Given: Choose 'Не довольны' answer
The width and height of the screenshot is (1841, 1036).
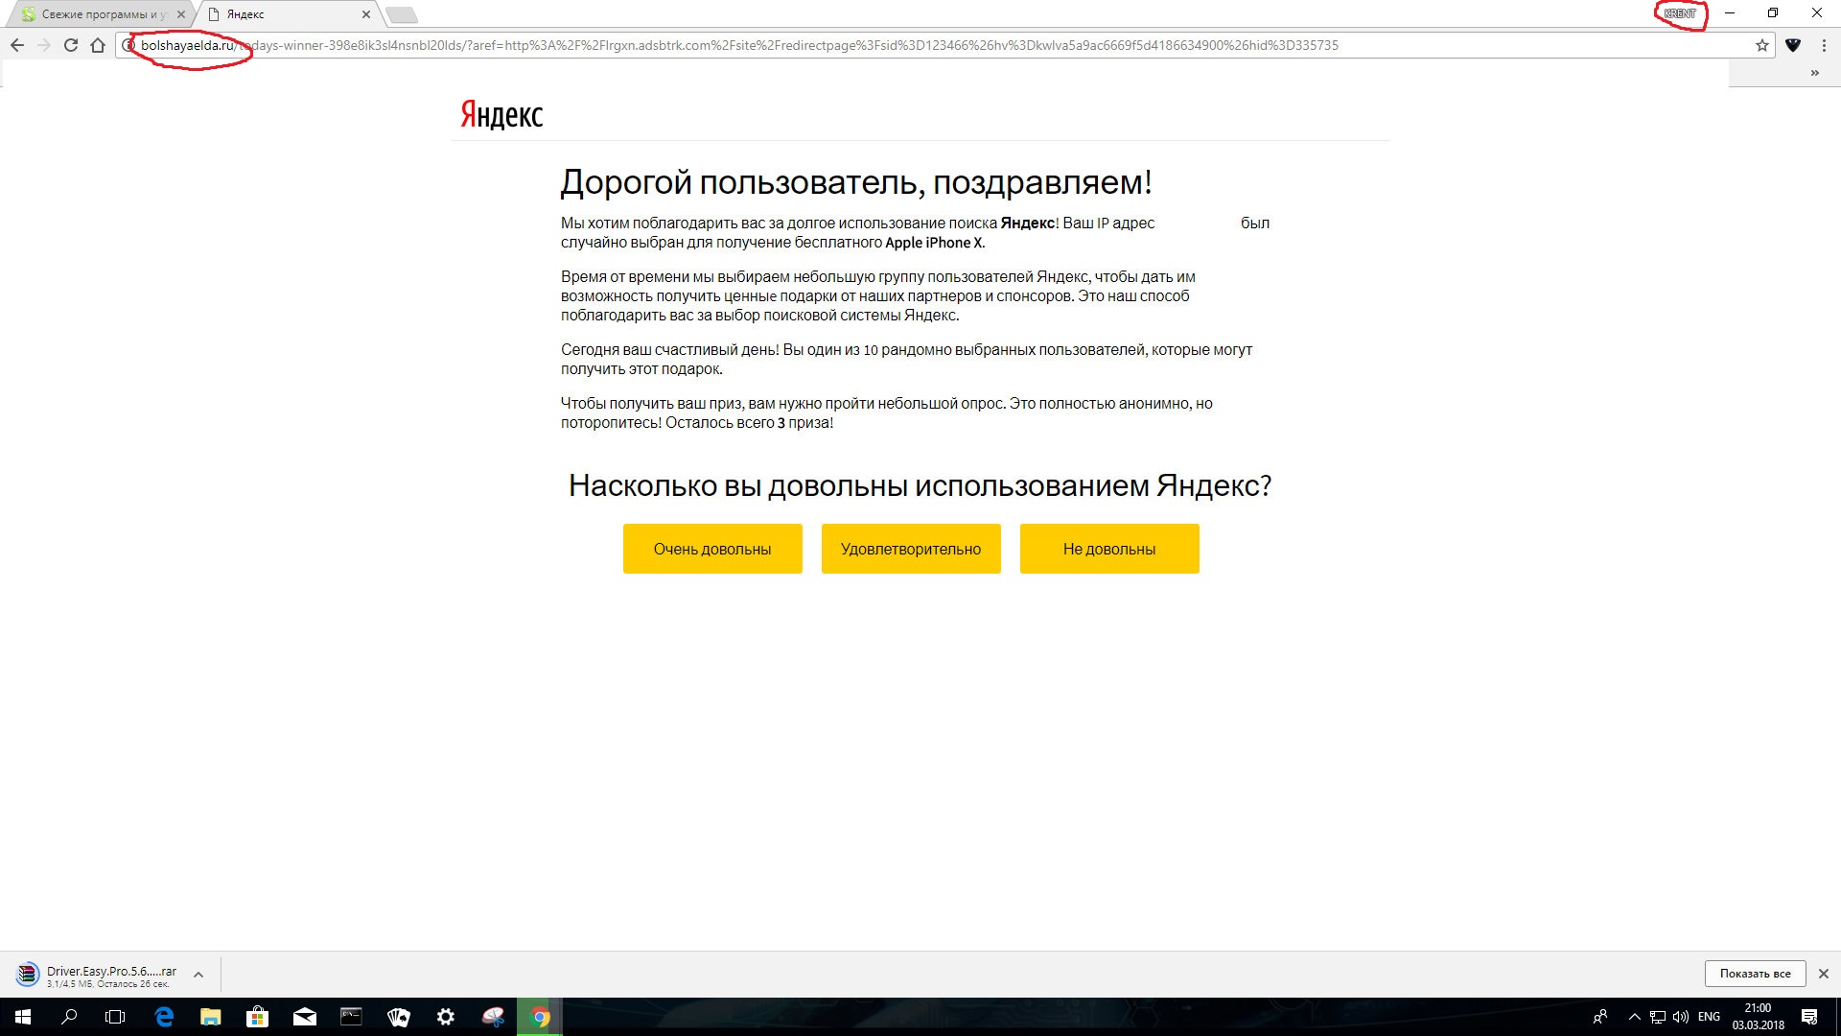Looking at the screenshot, I should (x=1109, y=549).
